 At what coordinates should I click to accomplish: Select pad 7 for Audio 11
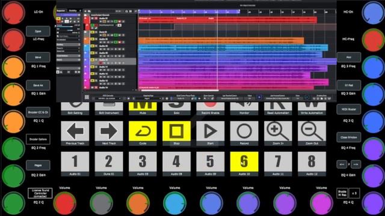pos(278,164)
